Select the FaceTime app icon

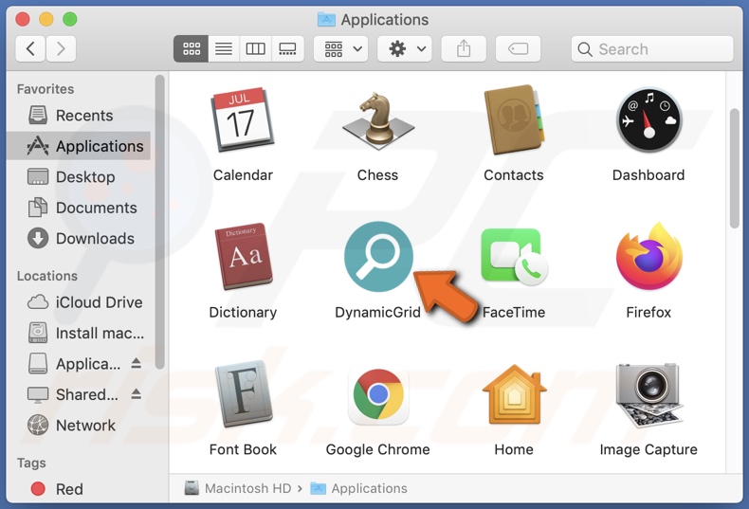[514, 257]
